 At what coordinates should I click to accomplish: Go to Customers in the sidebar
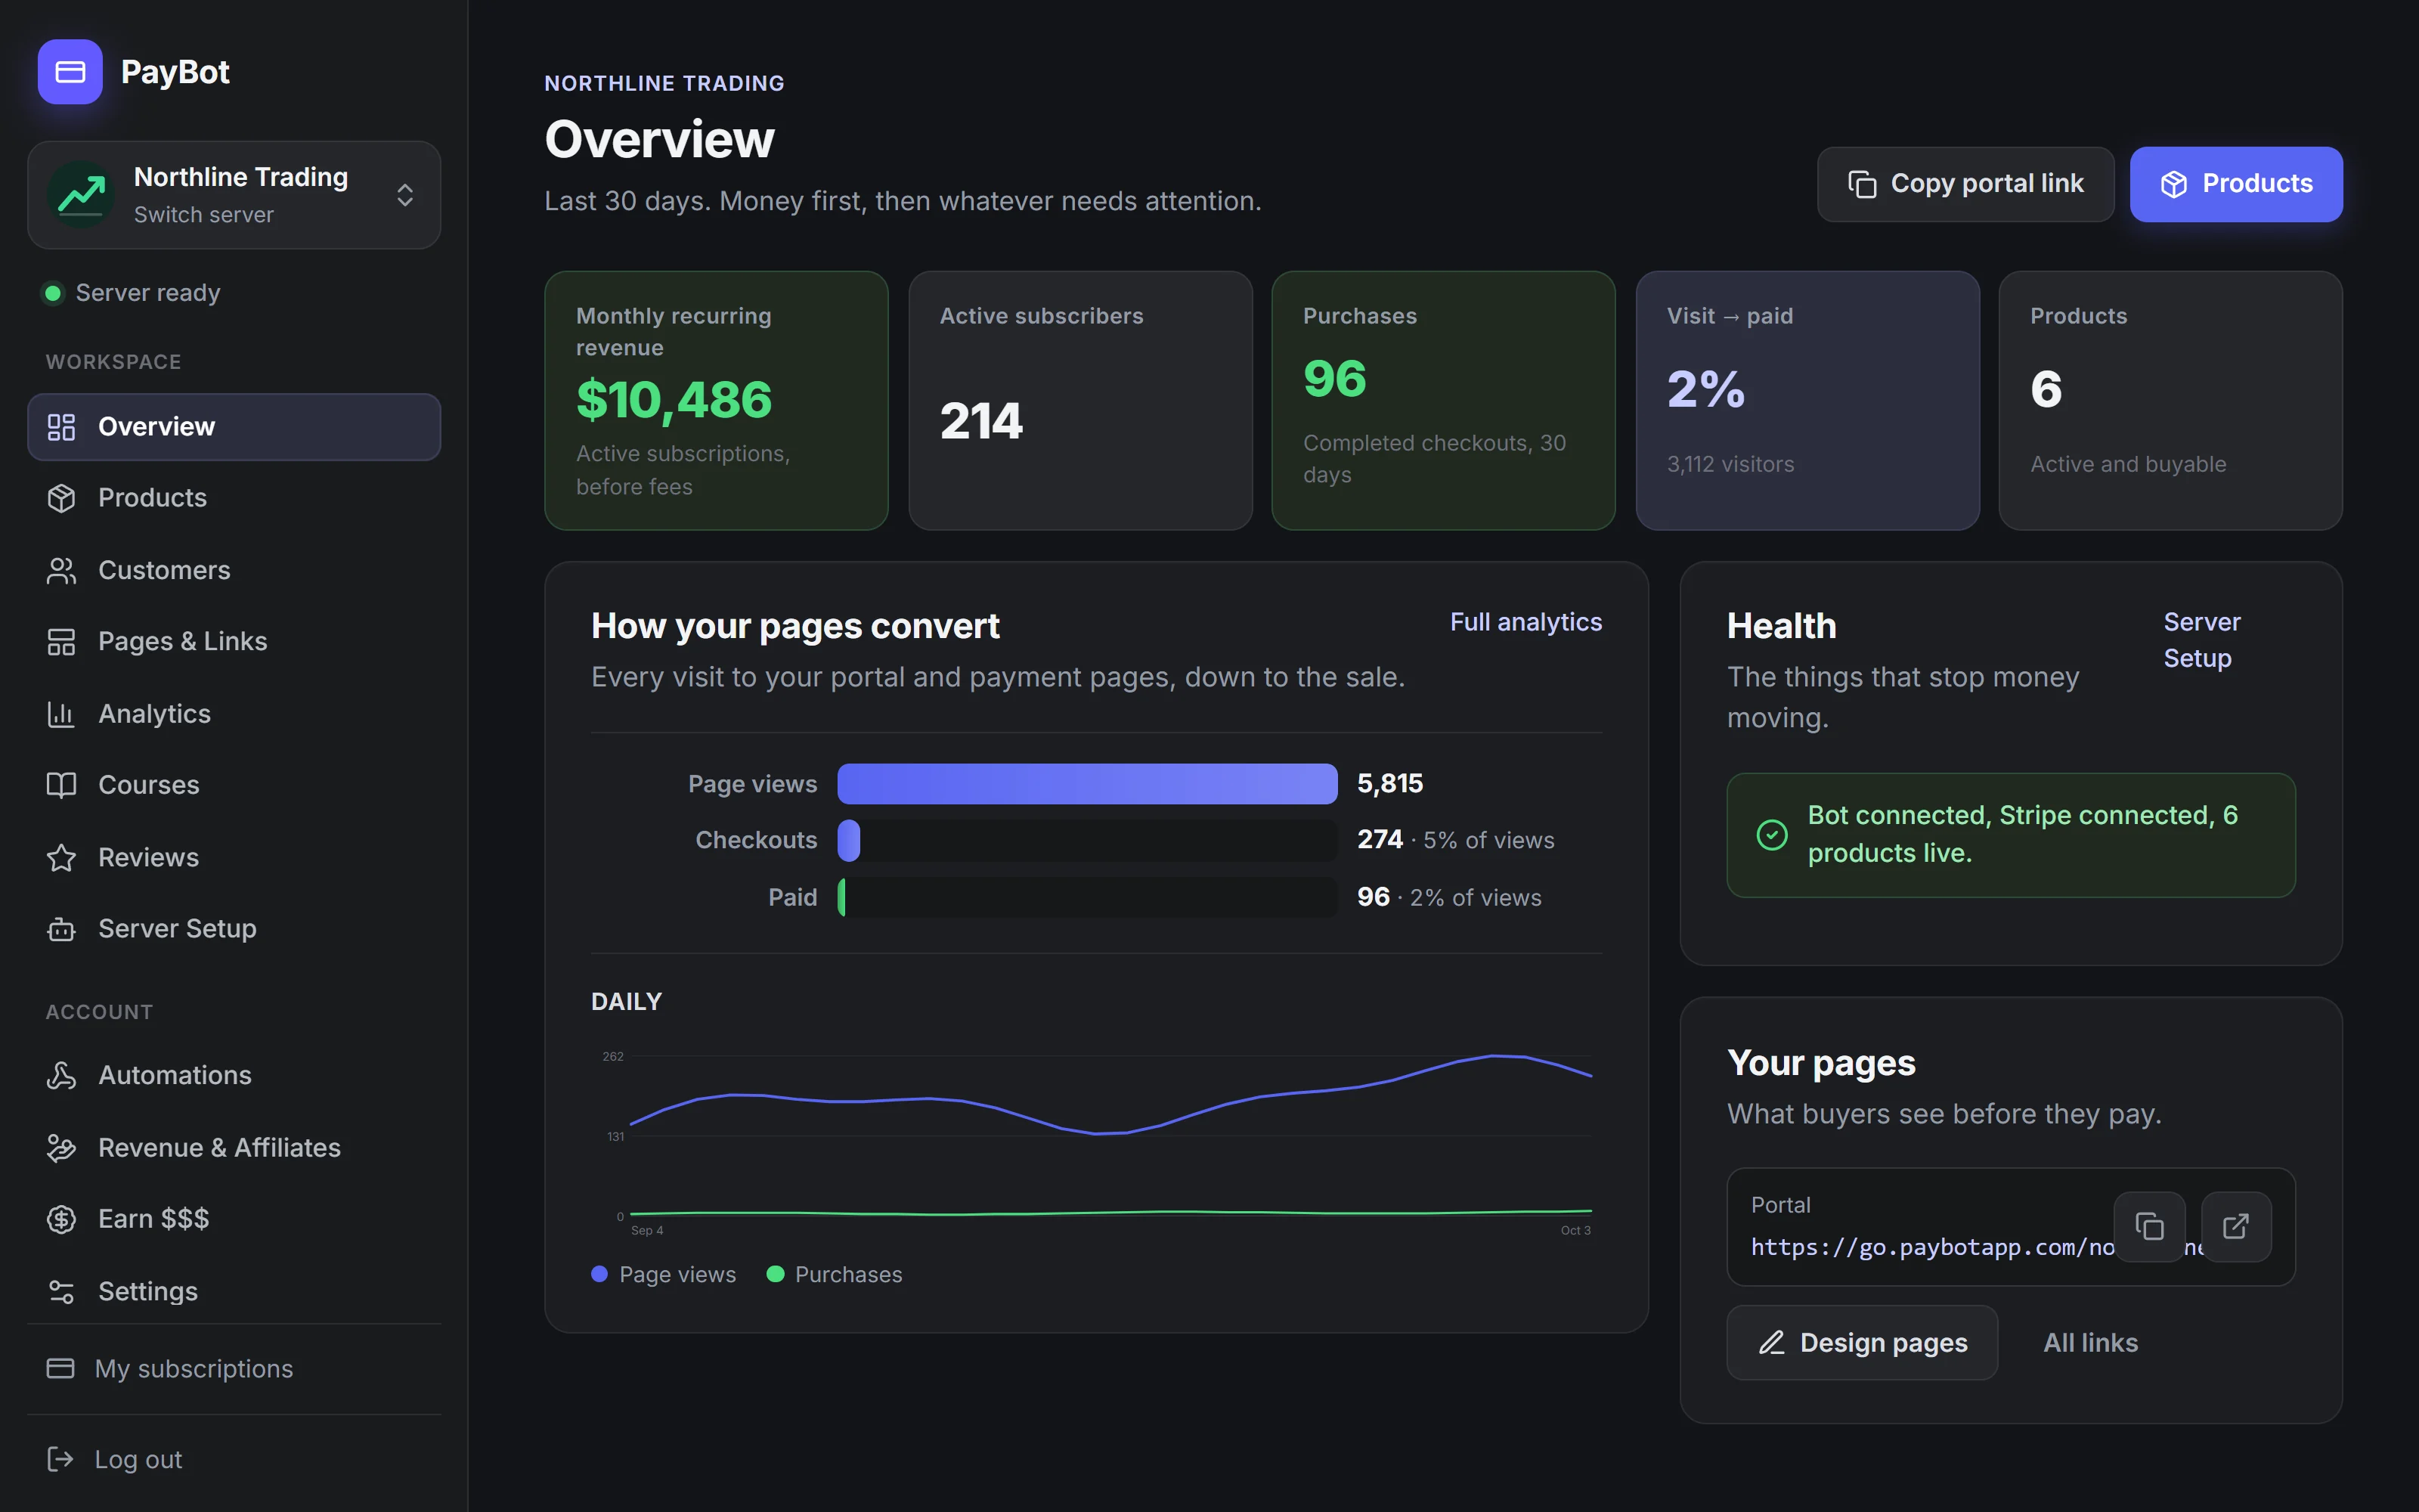click(234, 570)
